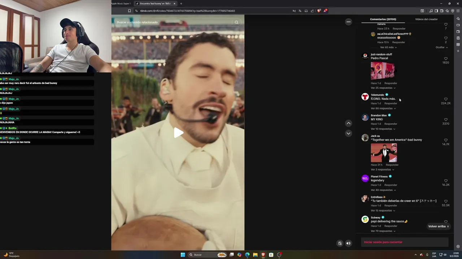The image size is (462, 259).
Task: Open sidebar settings gear at bottom right
Action: tap(458, 246)
